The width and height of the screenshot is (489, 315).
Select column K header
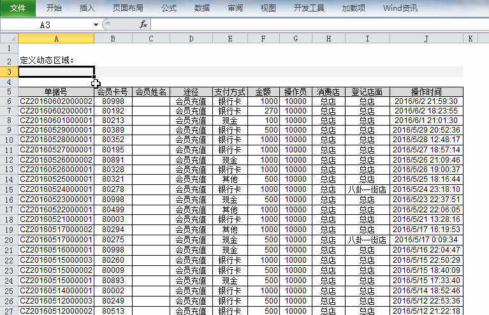471,38
